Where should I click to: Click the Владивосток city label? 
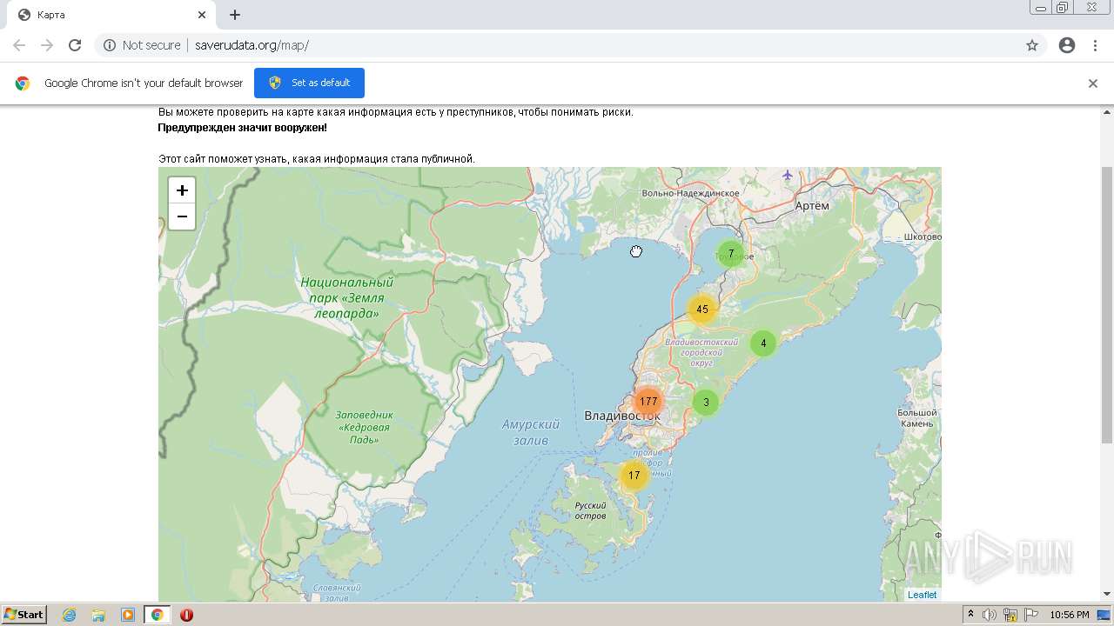coord(622,416)
